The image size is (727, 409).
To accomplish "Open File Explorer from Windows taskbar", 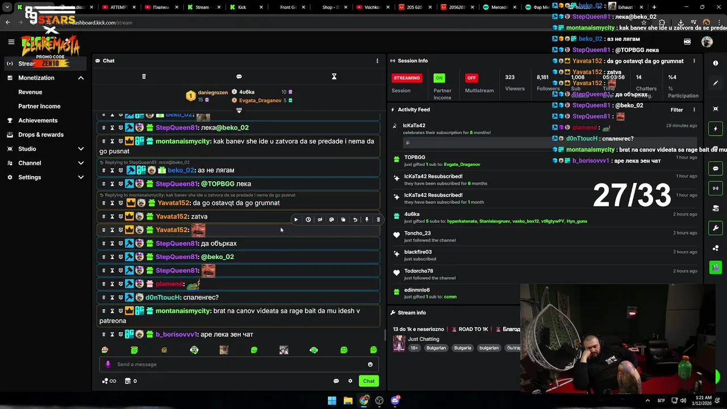I will [x=348, y=400].
